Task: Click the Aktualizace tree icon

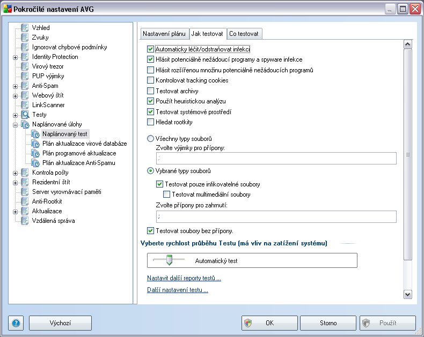Action: click(x=25, y=211)
